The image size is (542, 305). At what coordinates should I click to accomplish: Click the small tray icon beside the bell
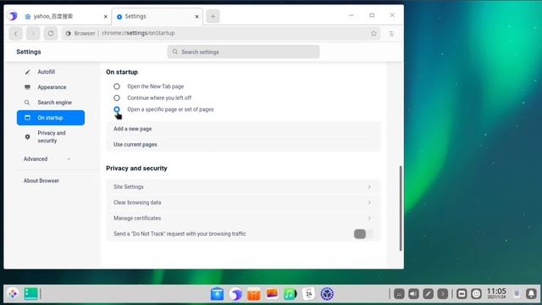[x=517, y=294]
